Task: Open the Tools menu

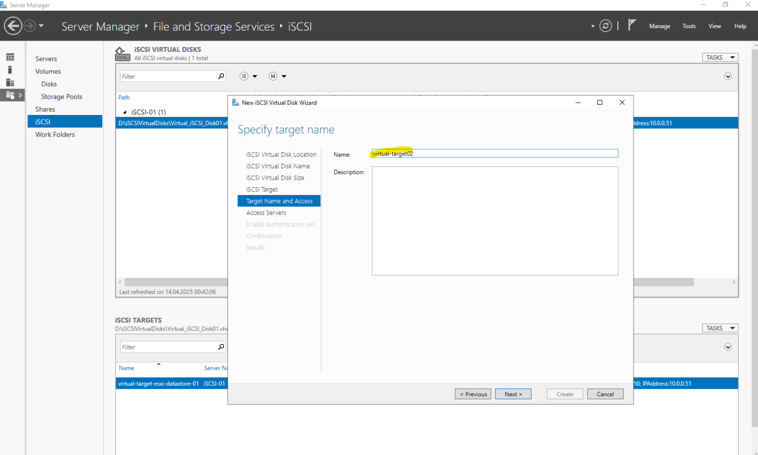Action: pyautogui.click(x=689, y=26)
